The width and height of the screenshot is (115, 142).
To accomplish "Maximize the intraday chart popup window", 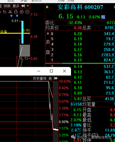I will pos(51,71).
